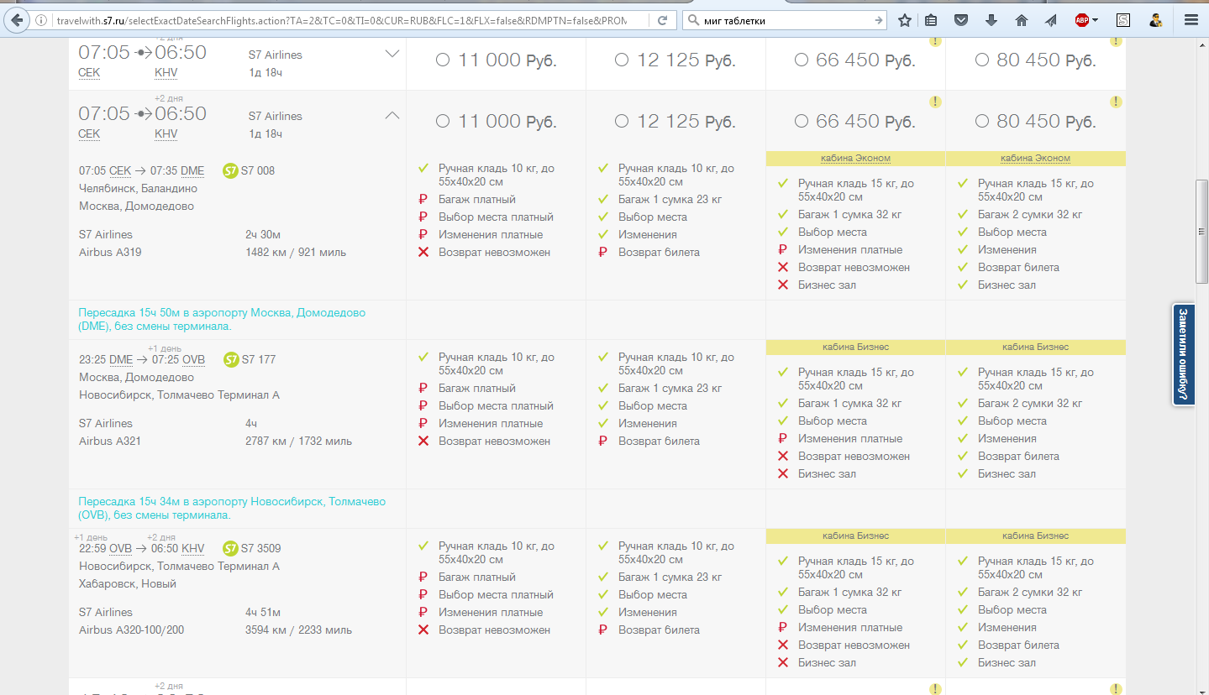Click the square S extension icon

coord(1123,20)
